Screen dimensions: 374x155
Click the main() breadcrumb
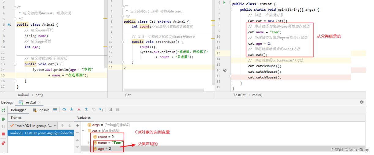click(257, 95)
